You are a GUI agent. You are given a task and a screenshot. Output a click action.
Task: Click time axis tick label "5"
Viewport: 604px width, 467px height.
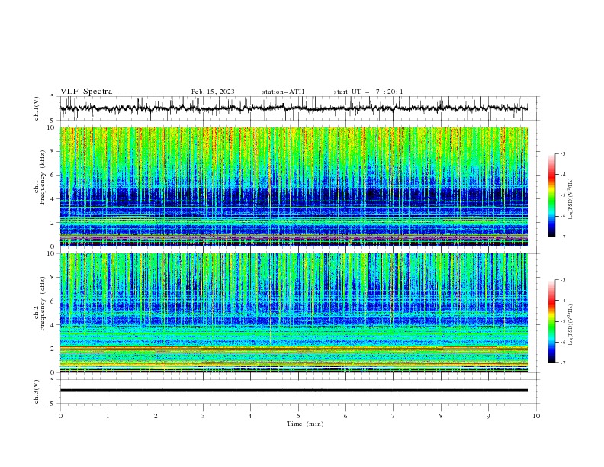tap(298, 416)
